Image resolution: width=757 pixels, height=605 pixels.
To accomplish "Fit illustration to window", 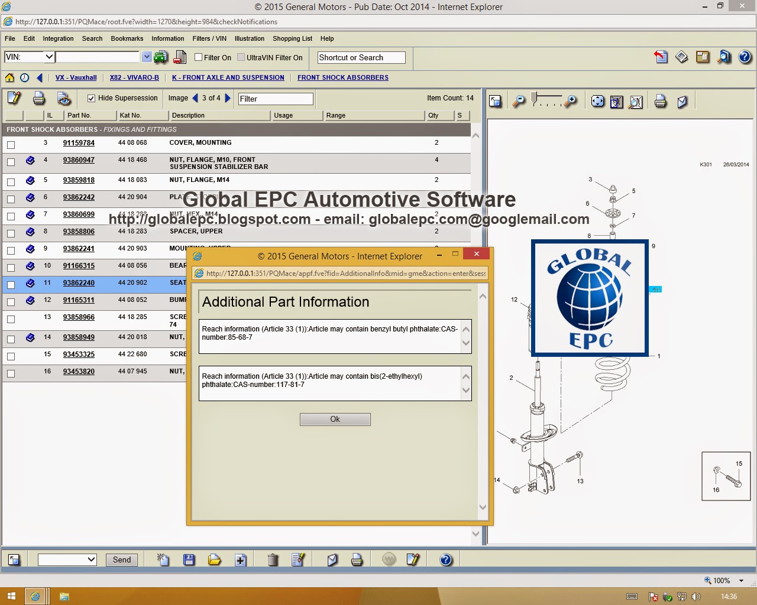I will click(598, 101).
